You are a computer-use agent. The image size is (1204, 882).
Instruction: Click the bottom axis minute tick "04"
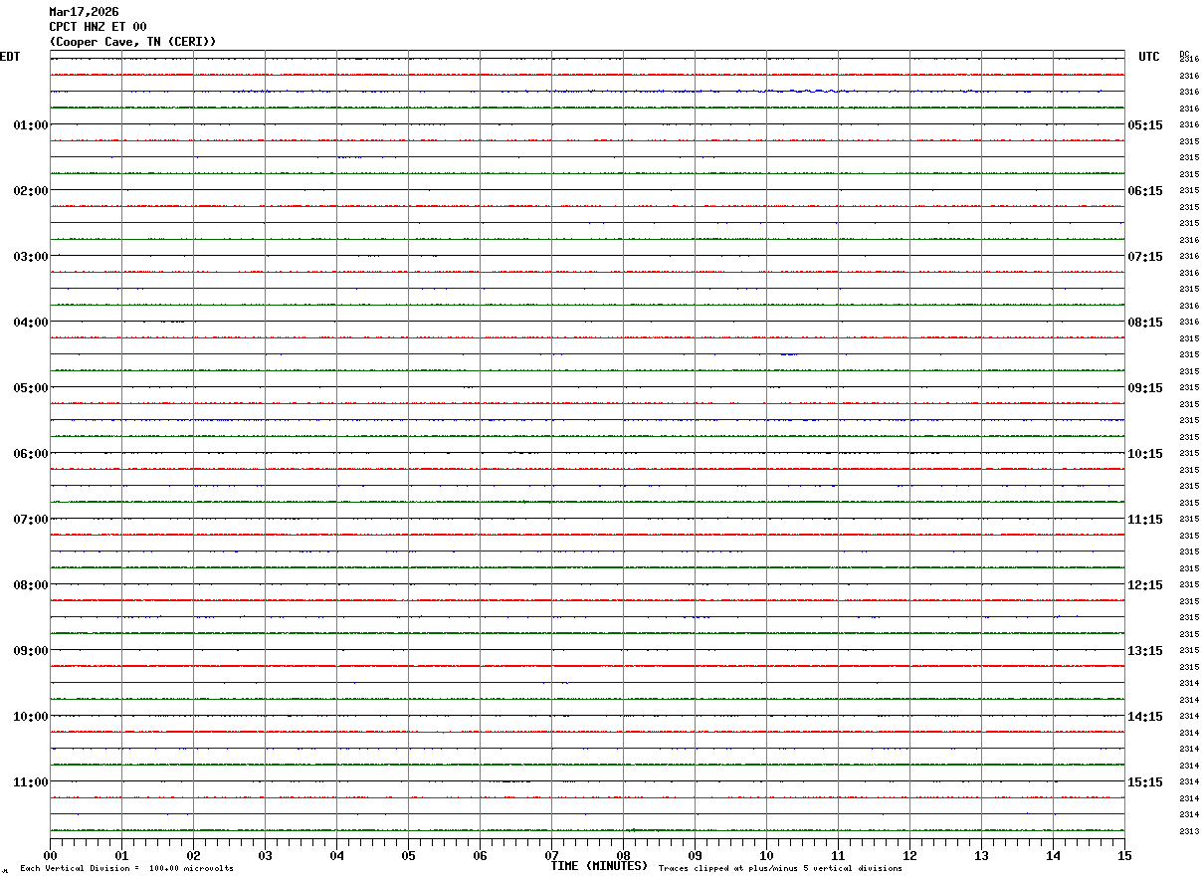337,855
